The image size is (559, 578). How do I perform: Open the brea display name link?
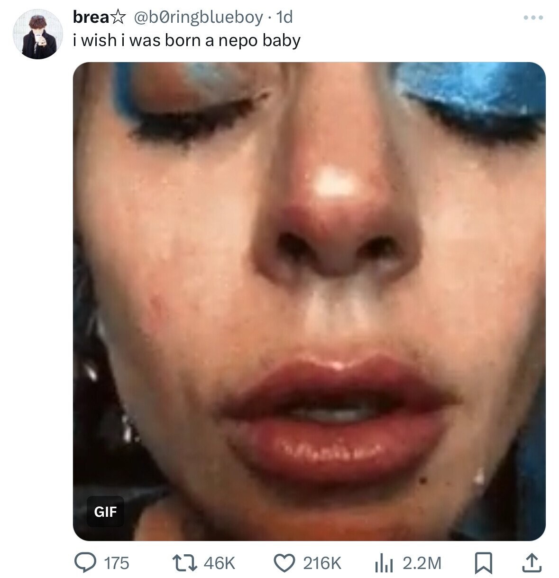point(91,18)
